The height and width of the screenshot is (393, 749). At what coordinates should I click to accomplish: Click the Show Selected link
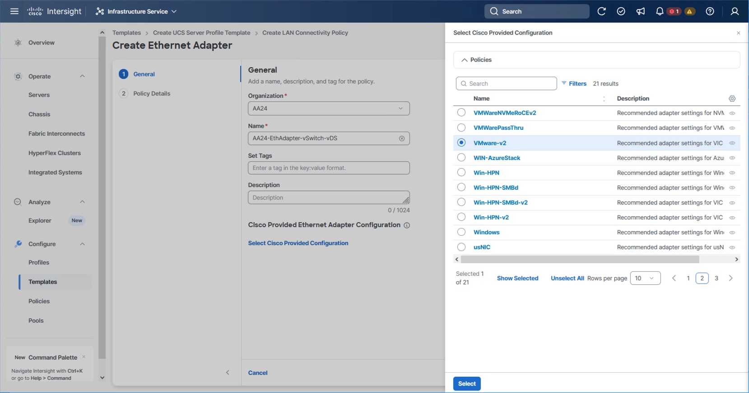[x=518, y=278]
